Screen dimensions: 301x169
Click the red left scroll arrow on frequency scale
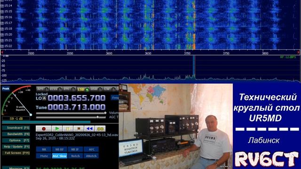click(2, 52)
